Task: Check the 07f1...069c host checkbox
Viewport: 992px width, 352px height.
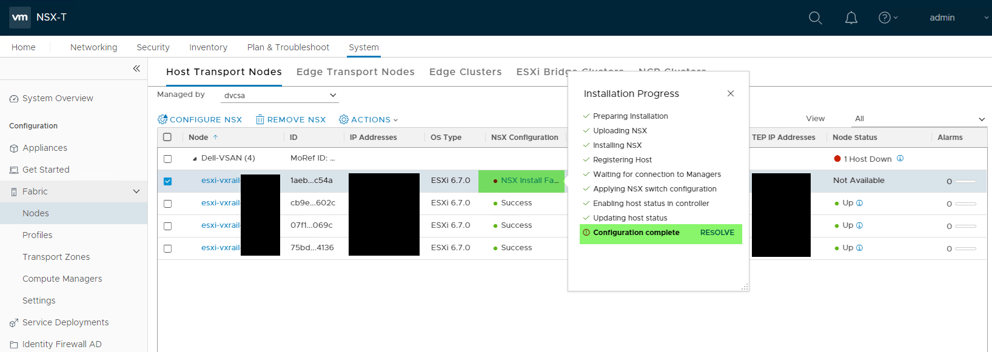Action: click(167, 226)
